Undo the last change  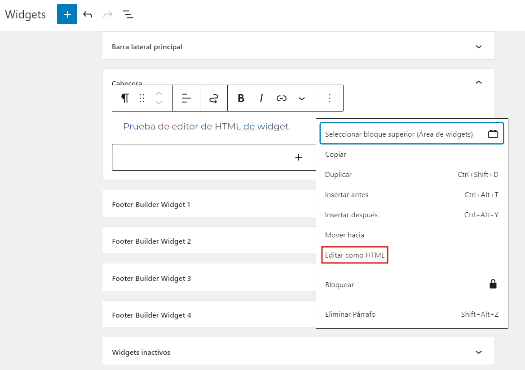(88, 14)
